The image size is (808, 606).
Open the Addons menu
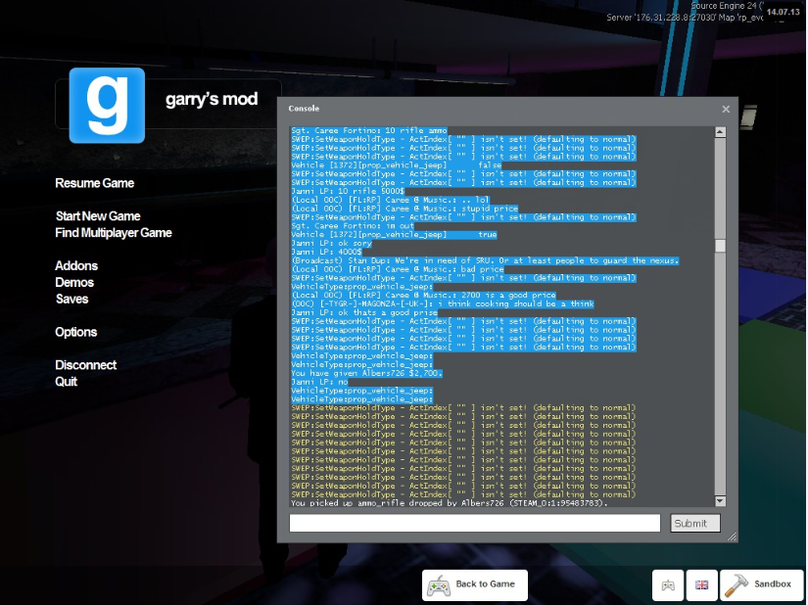[76, 266]
